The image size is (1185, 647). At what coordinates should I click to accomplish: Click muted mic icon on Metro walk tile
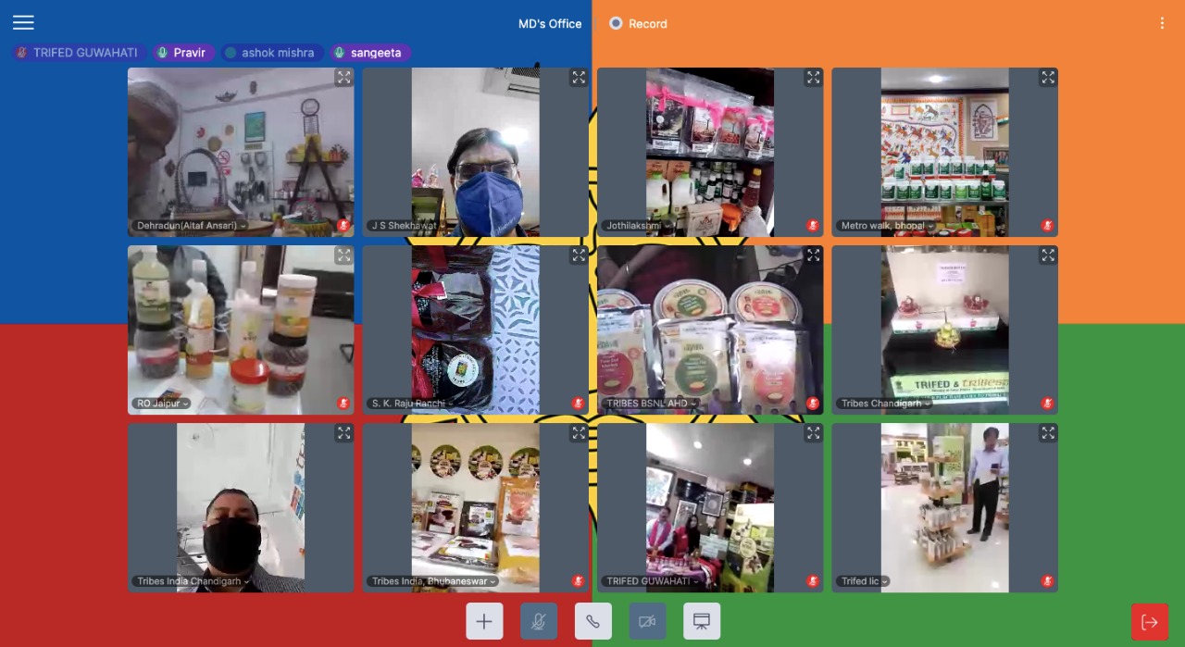(1048, 226)
